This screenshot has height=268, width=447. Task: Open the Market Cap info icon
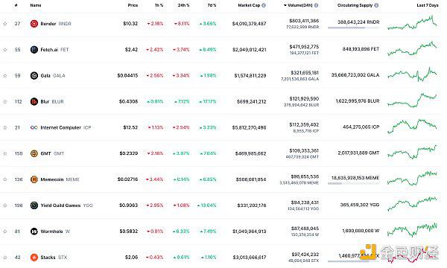(264, 5)
